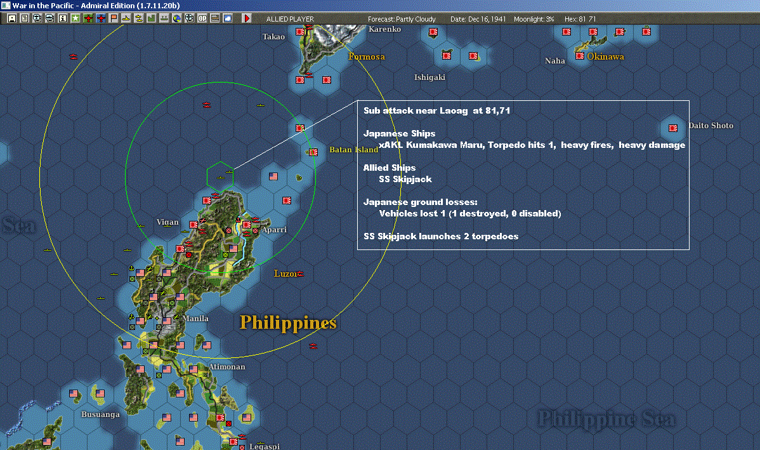Click the Karenko map label
This screenshot has height=450, width=760.
(385, 29)
